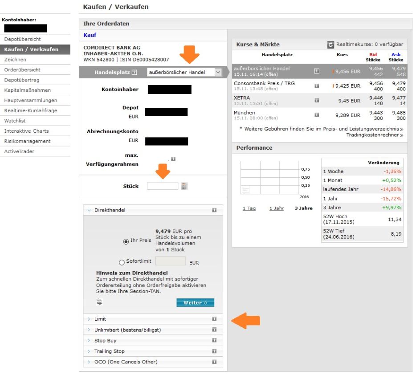Click the 1 Woche -1,35% row

tap(362, 171)
